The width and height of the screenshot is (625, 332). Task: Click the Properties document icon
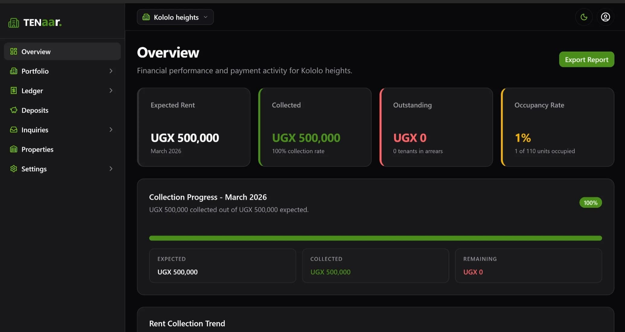coord(14,149)
